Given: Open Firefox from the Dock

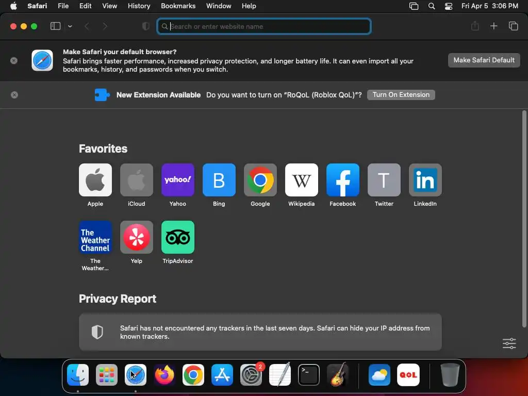Looking at the screenshot, I should pyautogui.click(x=164, y=375).
